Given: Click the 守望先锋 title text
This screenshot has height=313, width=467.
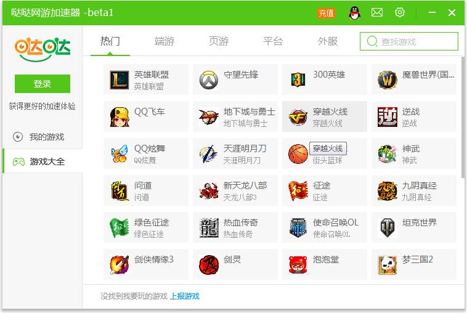Looking at the screenshot, I should [241, 75].
